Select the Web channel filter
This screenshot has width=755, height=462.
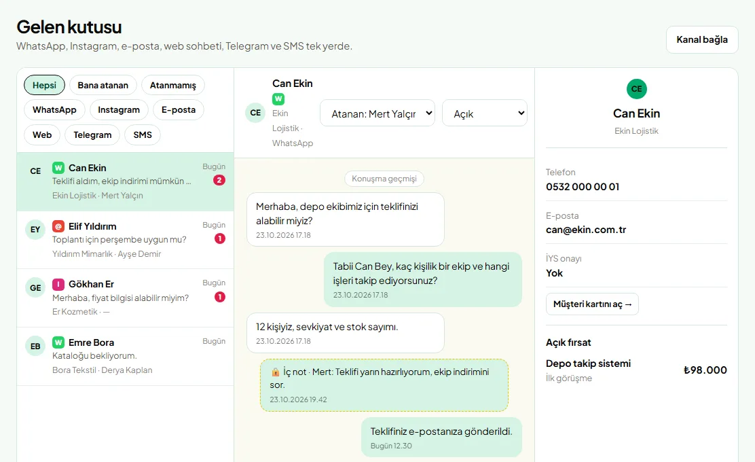(42, 135)
